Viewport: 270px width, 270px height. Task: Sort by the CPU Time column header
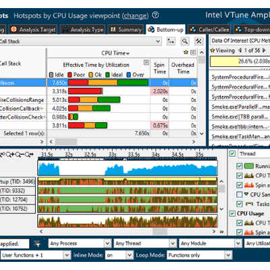click(115, 53)
